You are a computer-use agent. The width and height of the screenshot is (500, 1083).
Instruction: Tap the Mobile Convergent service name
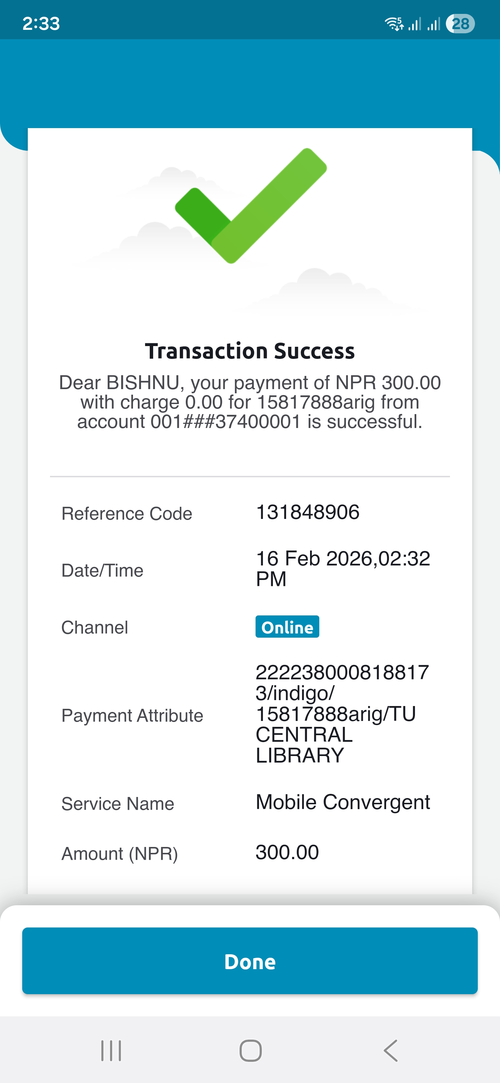(343, 802)
